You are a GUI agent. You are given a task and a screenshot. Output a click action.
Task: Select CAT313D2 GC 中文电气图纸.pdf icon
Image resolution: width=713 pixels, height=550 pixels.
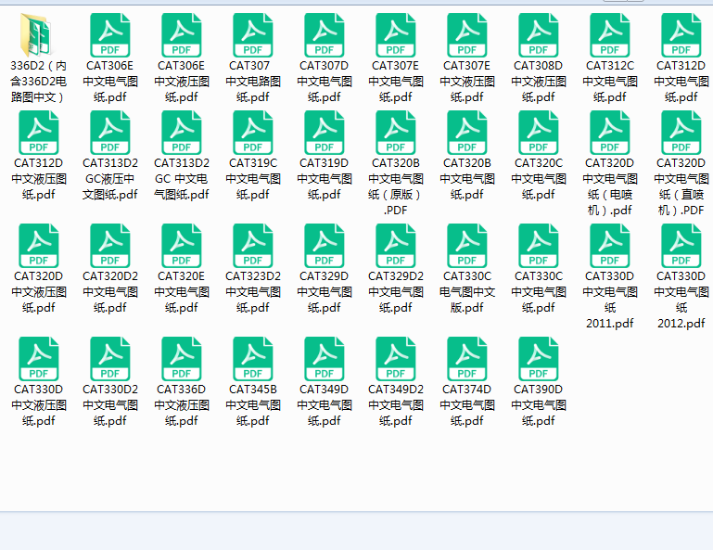click(x=182, y=133)
